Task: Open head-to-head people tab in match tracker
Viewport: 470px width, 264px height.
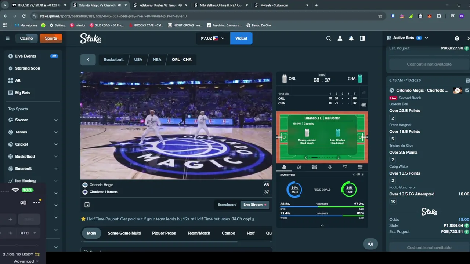Action: click(x=299, y=167)
